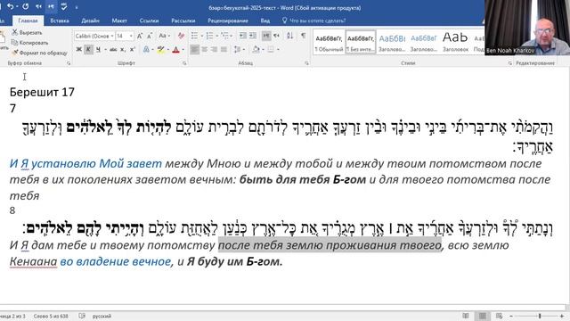Apply superscript formatting
This screenshot has width=570, height=321.
(x=133, y=49)
